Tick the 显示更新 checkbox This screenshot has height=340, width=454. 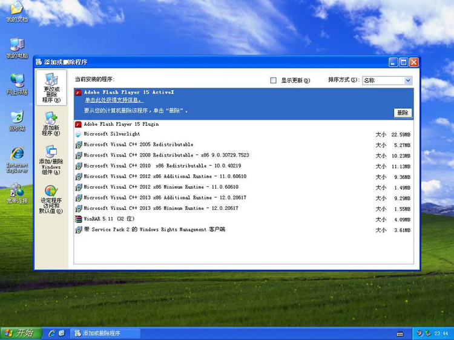point(273,80)
